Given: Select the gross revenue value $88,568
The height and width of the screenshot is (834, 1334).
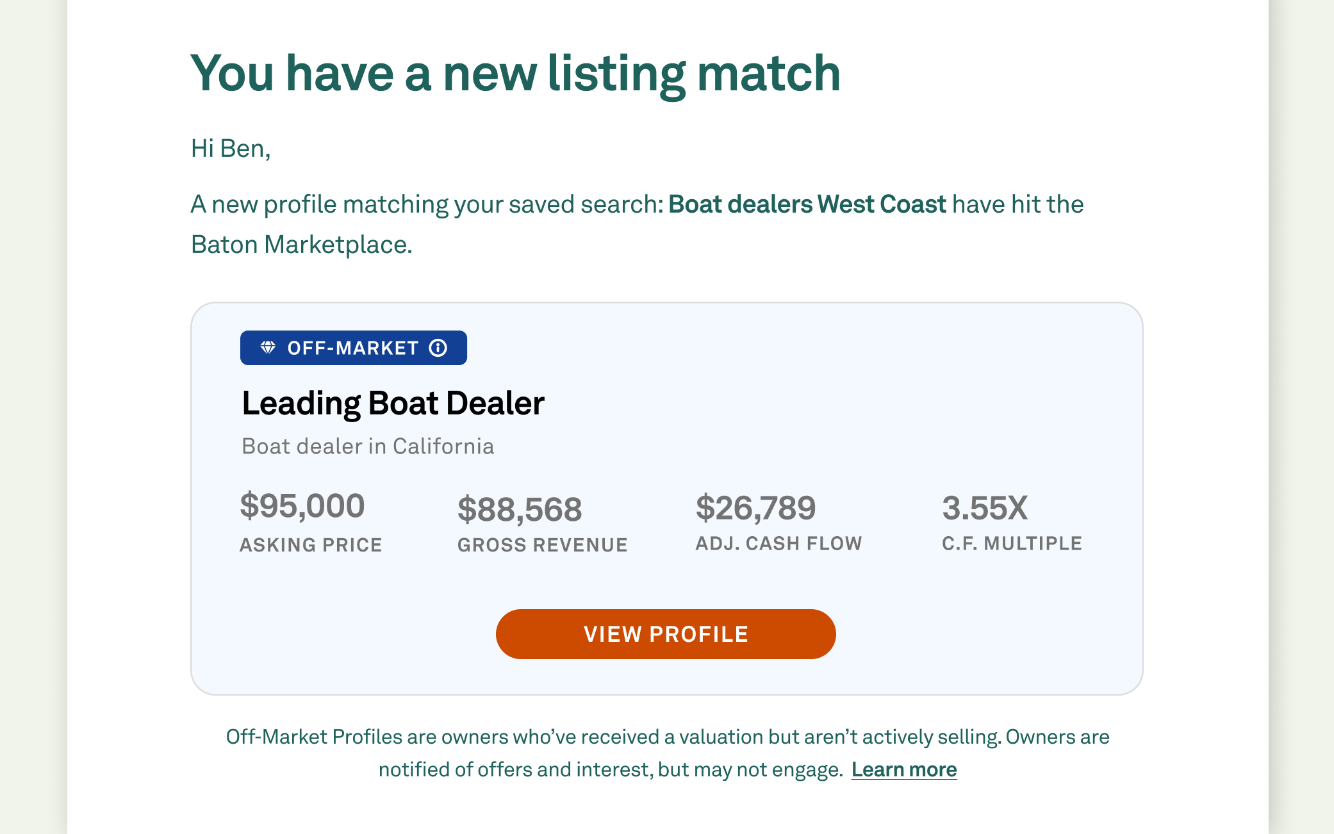Looking at the screenshot, I should (x=520, y=508).
